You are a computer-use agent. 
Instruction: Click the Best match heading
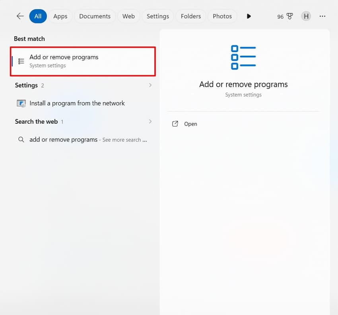(x=29, y=39)
